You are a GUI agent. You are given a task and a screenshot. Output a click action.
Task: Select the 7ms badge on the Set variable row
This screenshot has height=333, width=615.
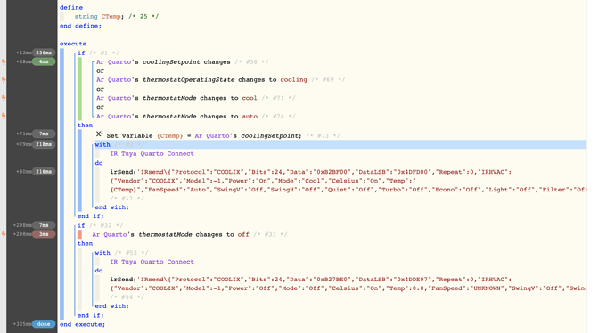(44, 134)
